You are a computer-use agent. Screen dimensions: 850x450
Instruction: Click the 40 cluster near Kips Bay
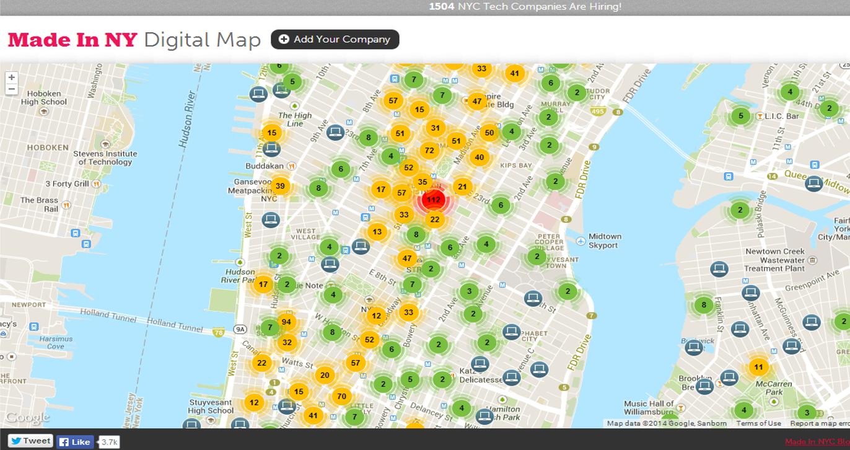pyautogui.click(x=479, y=157)
